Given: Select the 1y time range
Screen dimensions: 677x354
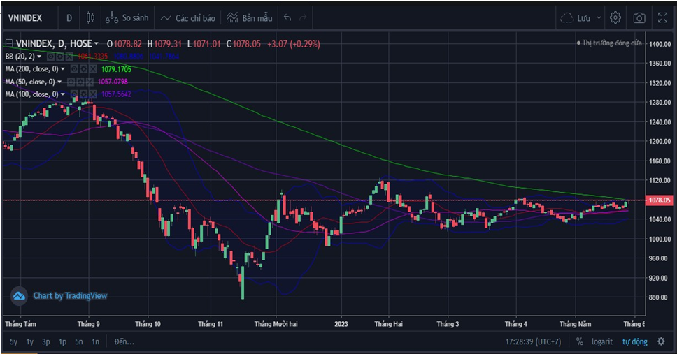Looking at the screenshot, I should coord(30,341).
